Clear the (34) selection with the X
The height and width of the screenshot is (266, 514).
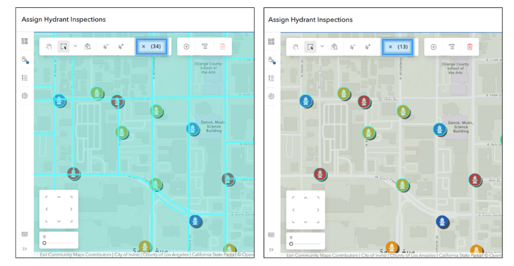143,47
